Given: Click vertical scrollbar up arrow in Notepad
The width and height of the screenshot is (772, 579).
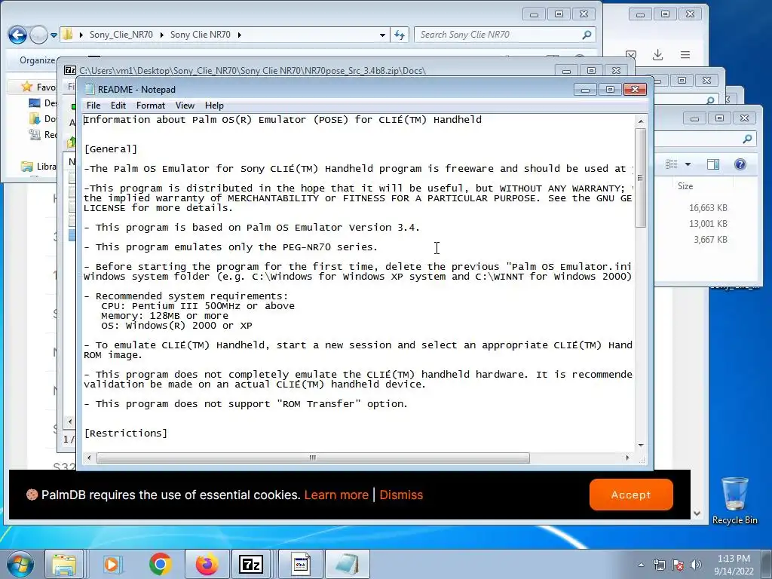Looking at the screenshot, I should coord(641,121).
